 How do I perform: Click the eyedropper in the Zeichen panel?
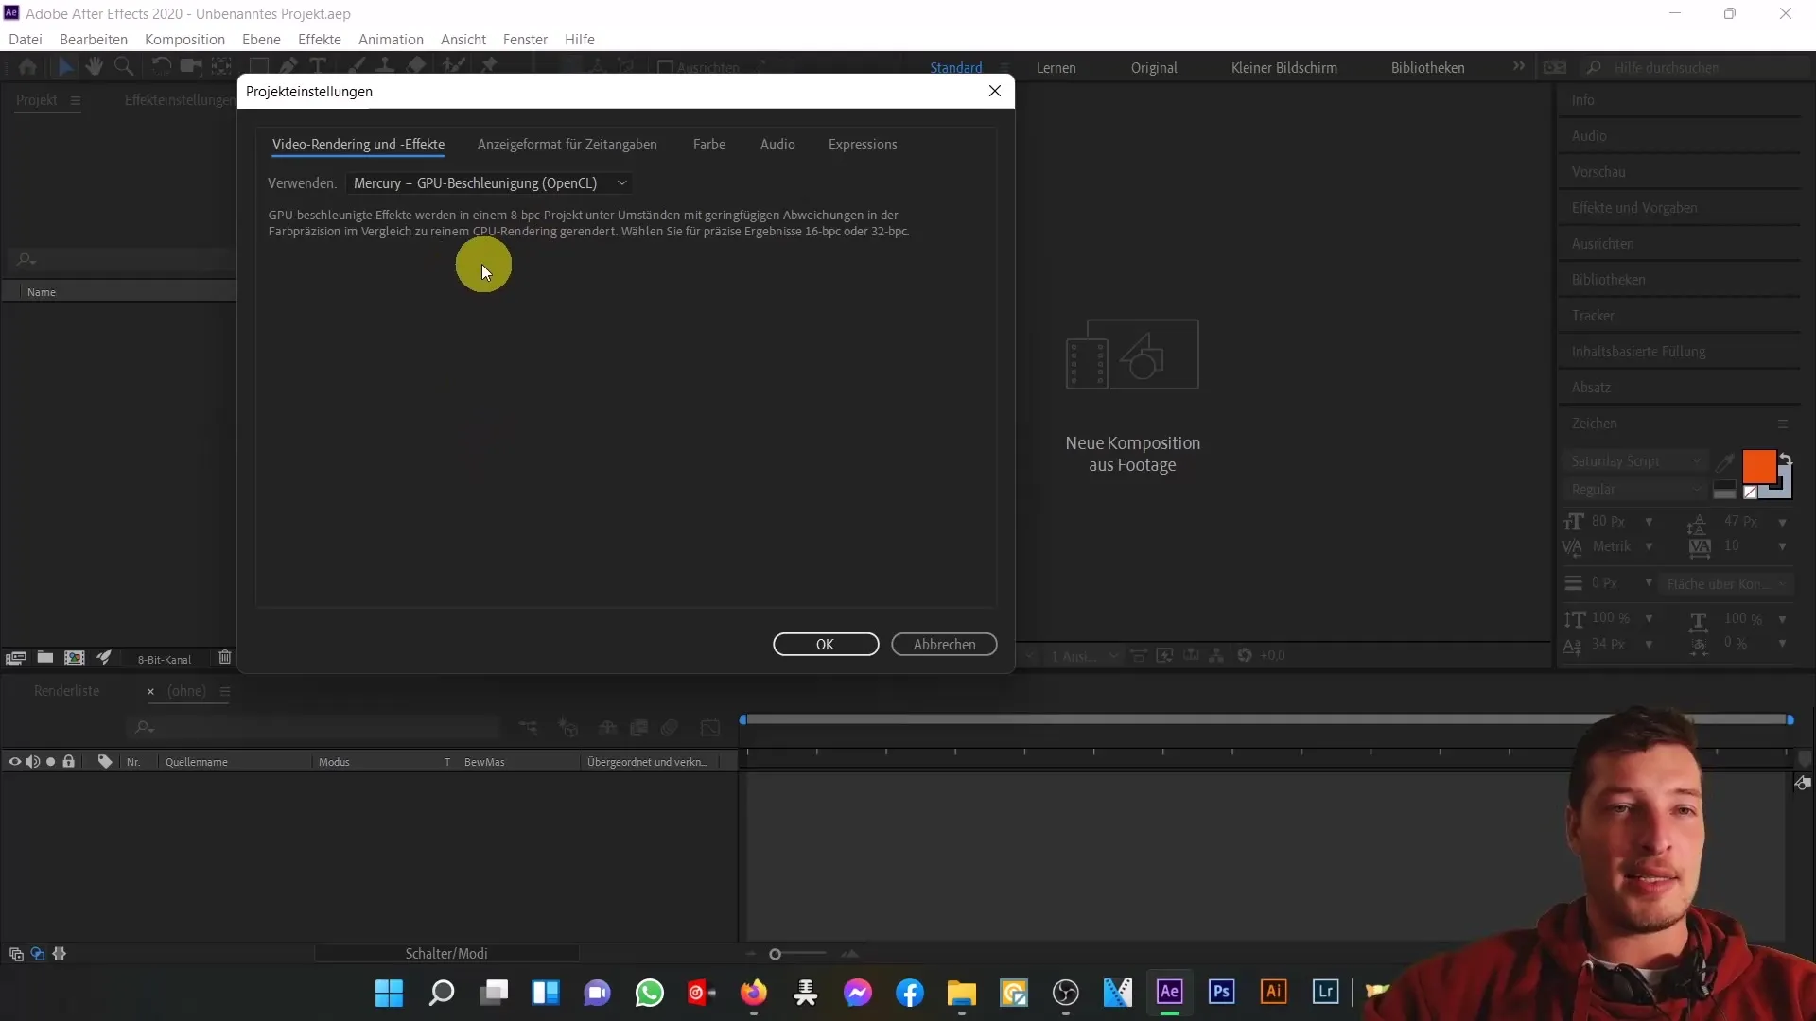(1725, 461)
